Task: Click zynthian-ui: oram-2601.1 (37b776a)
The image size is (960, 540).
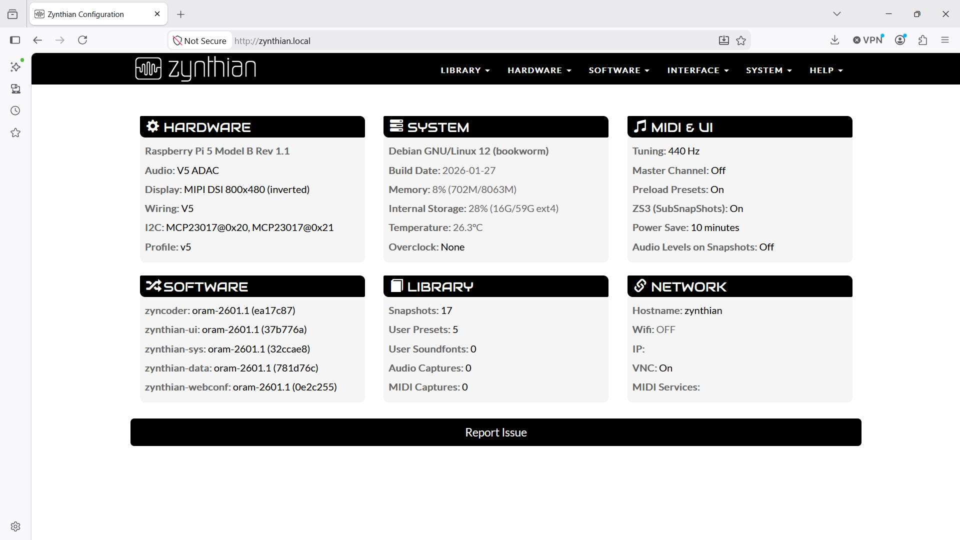Action: tap(225, 329)
